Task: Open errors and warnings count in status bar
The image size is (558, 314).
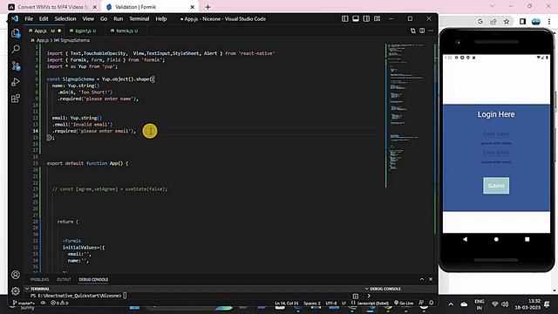Action: coord(59,303)
